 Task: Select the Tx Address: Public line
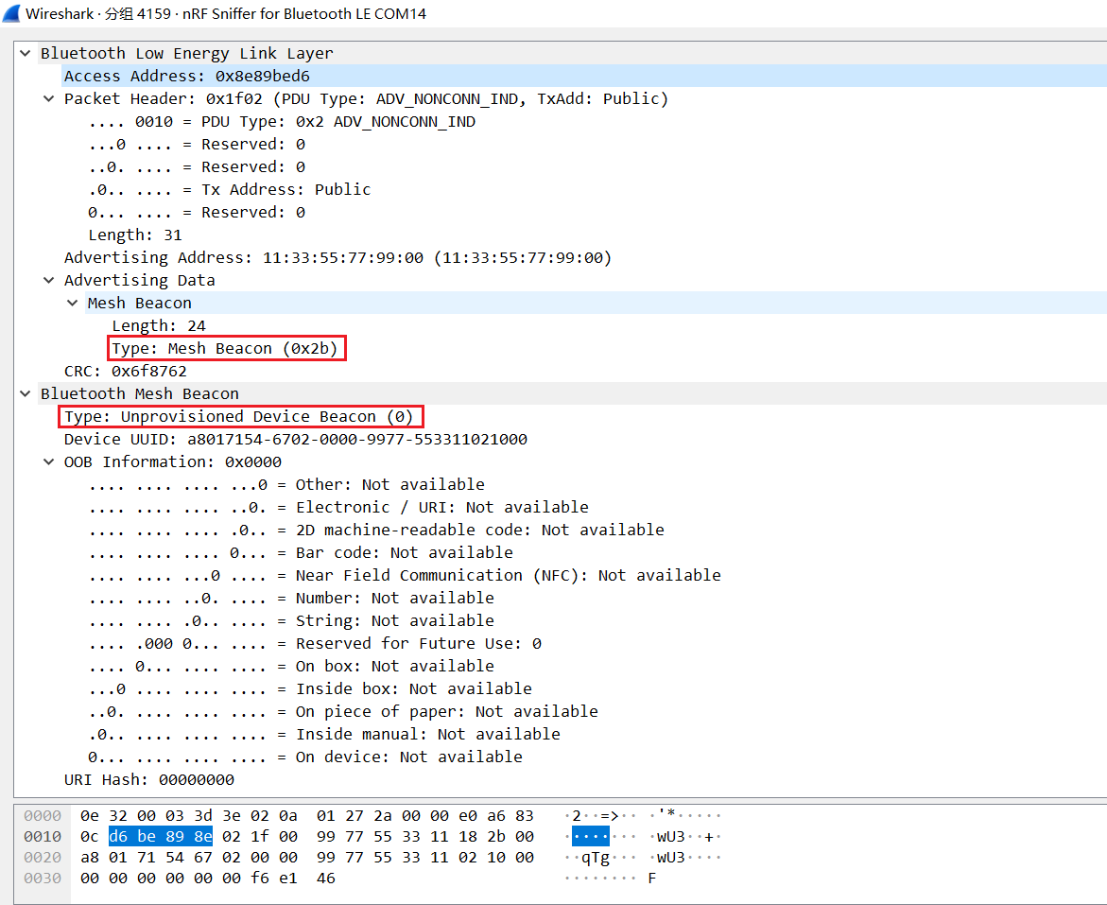pos(230,190)
